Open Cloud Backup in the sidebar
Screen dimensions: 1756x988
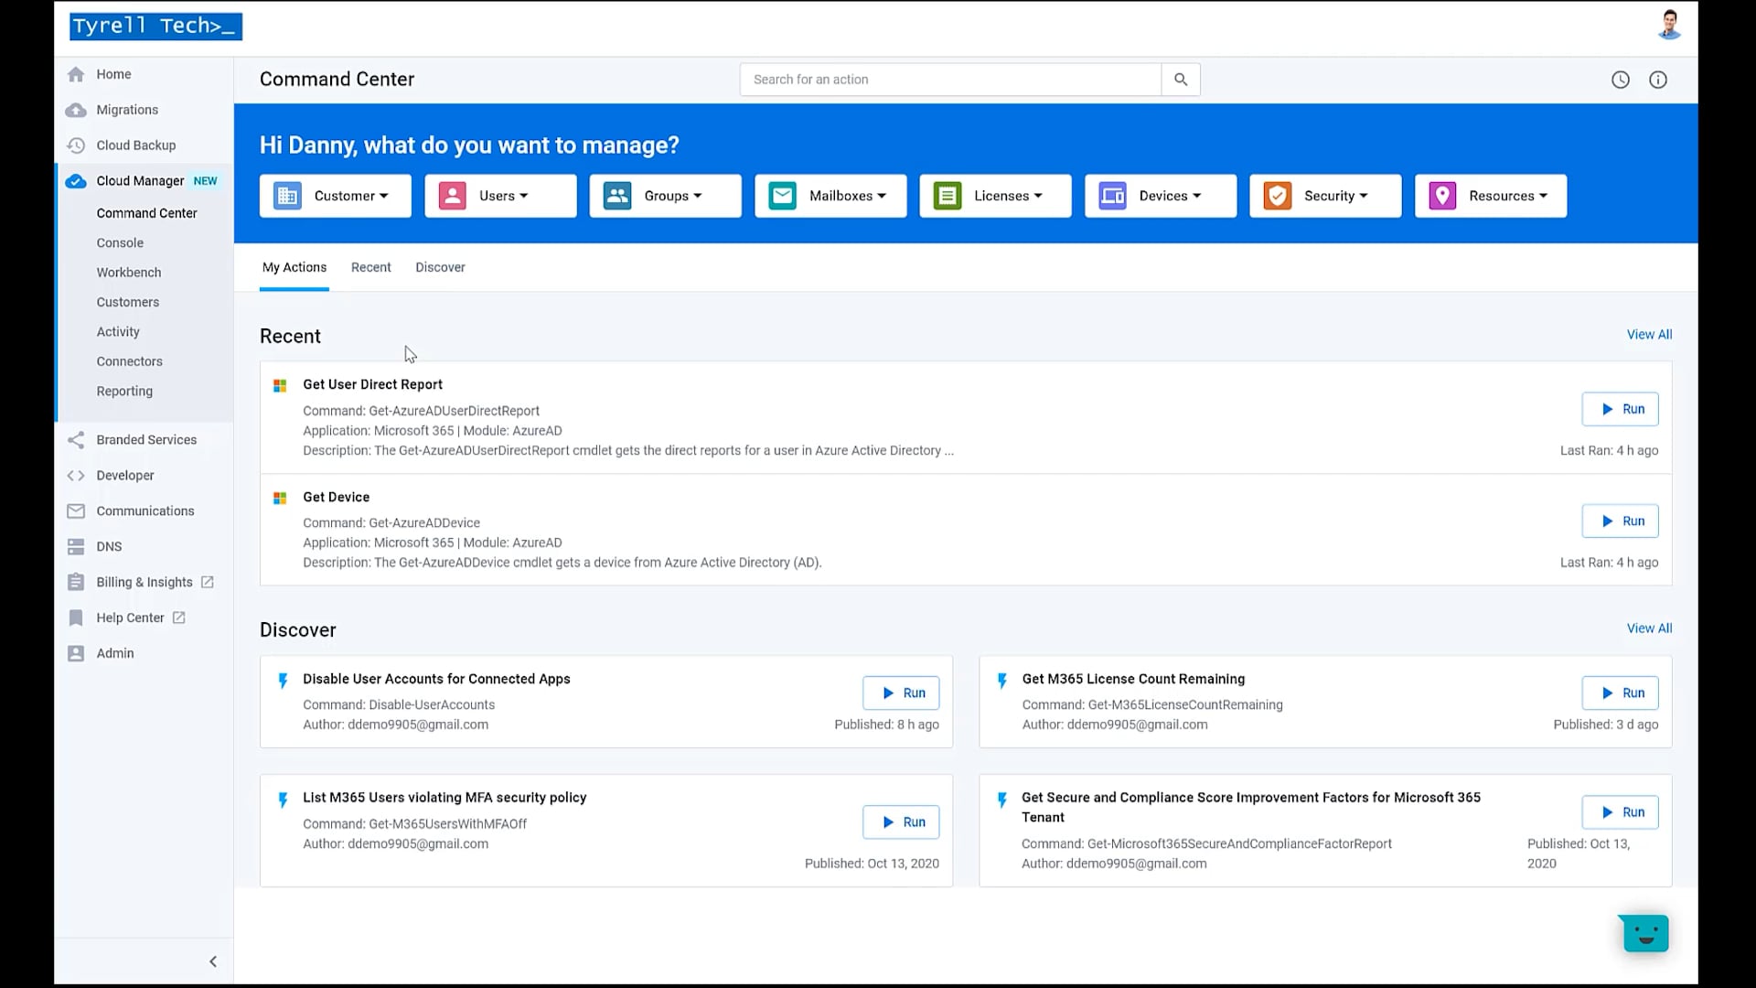click(135, 145)
